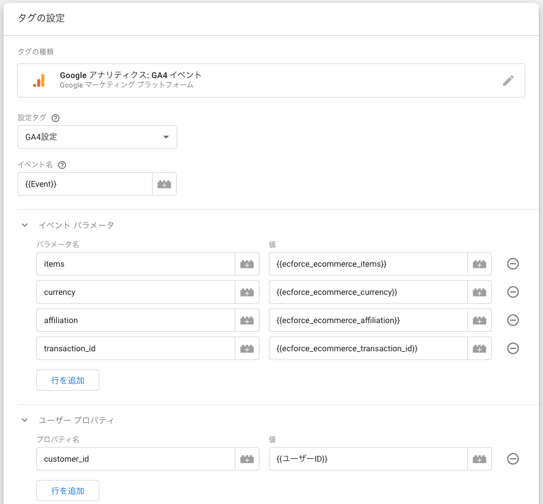Click variable icon beside {{ecforce_ecommerce_transaction_id}} value

pos(479,348)
